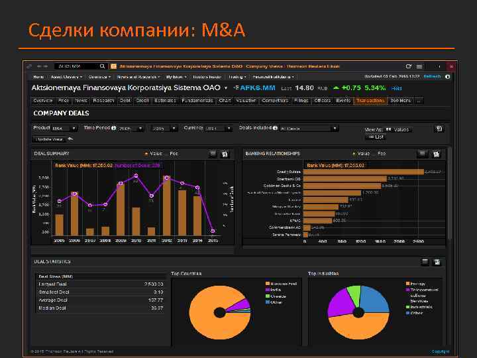
Task: Open the 2015 year dropdown
Action: point(164,129)
